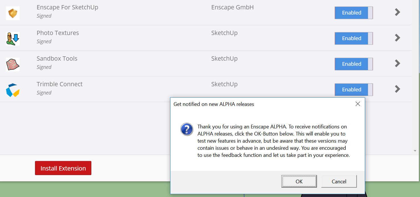Expand Photo Textures details chevron
This screenshot has height=197, width=420.
[398, 38]
